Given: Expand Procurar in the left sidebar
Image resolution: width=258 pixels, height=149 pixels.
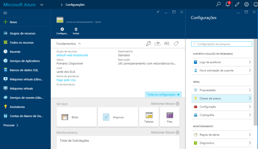Looking at the screenshot, I should tap(11, 125).
